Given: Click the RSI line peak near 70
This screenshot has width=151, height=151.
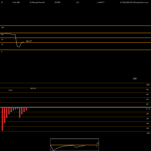Looking at the screenshot, I should [7, 33].
